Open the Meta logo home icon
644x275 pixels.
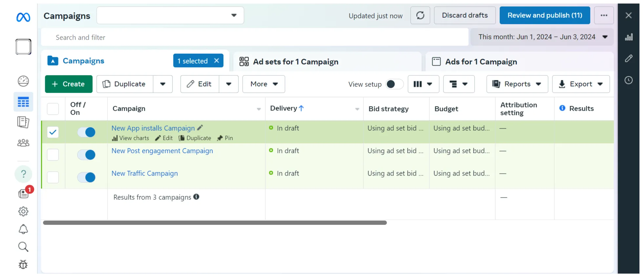[23, 17]
